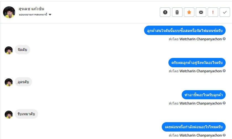Click the blue ครับผมลูกค้าอยู่จังหวัดอะไรครับ bubble
The height and width of the screenshot is (139, 232).
point(197,63)
